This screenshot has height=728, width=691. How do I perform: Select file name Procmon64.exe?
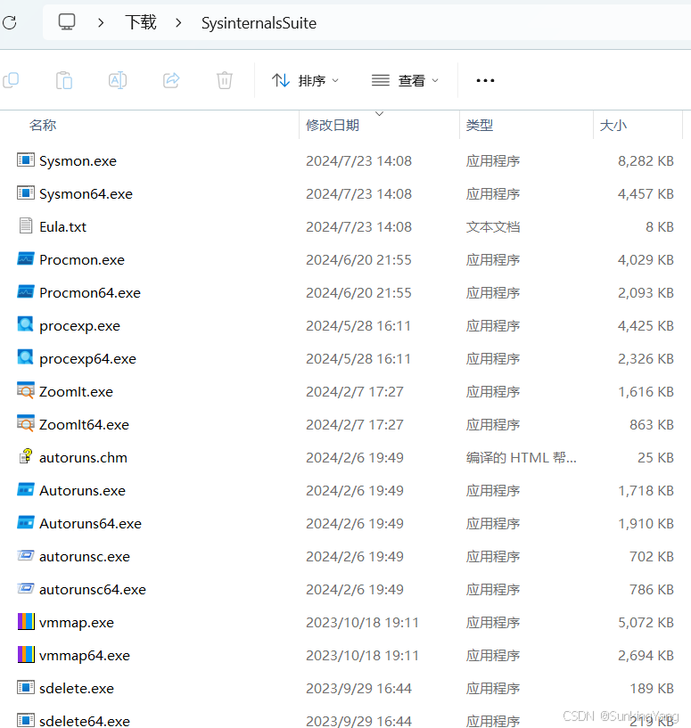90,293
